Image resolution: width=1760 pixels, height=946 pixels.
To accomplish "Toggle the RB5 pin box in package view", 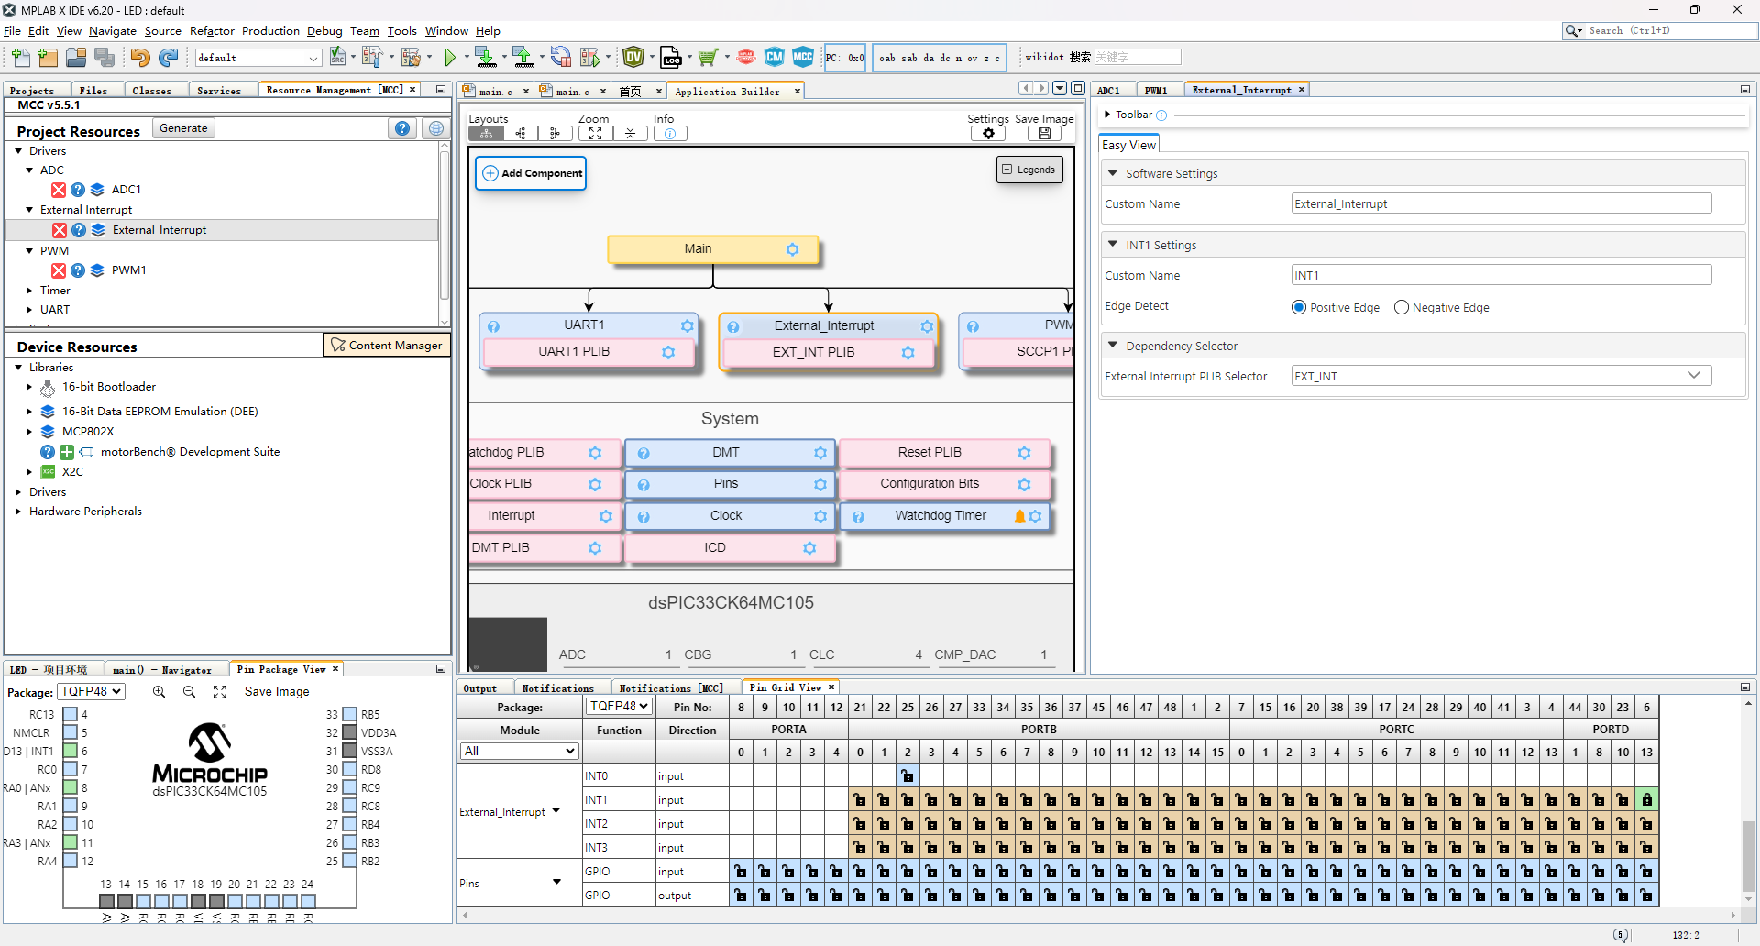I will click(349, 714).
